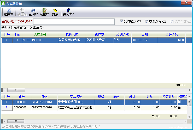Click the item code 100050001 cell
193x130 pixels.
coord(21,102)
